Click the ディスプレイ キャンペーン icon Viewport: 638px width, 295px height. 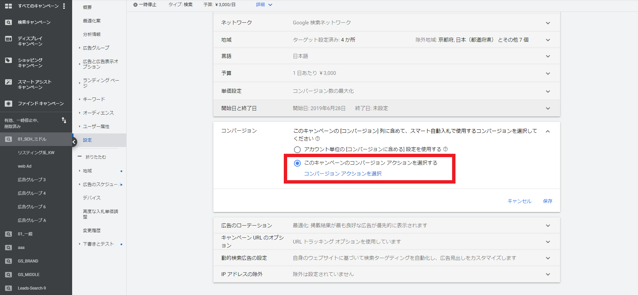pos(8,39)
